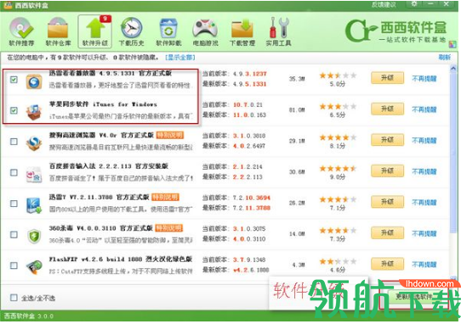Open the 电脑游戏 gamepad icon
This screenshot has height=324, width=461.
(205, 31)
